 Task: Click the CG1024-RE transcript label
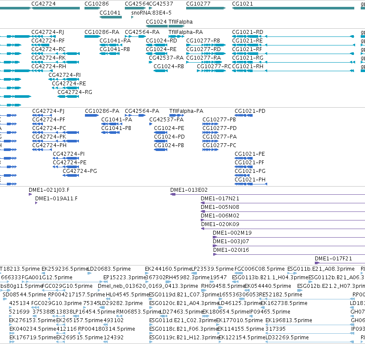click(x=161, y=49)
